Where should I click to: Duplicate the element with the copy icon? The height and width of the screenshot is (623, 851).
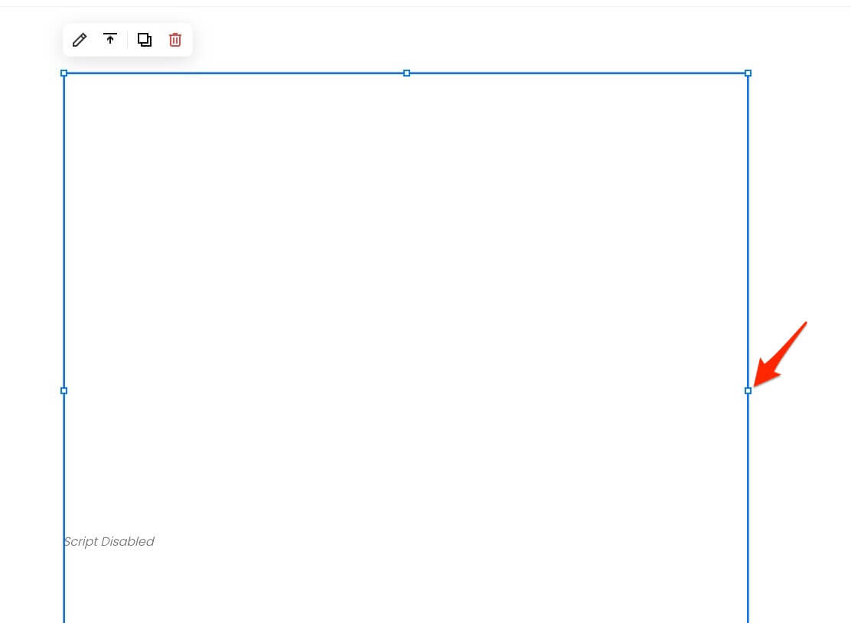145,40
